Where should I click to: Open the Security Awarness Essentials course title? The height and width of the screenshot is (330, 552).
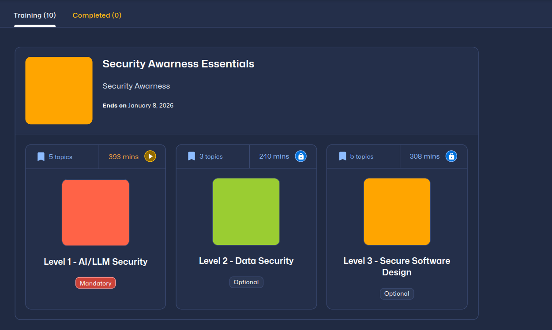click(178, 64)
